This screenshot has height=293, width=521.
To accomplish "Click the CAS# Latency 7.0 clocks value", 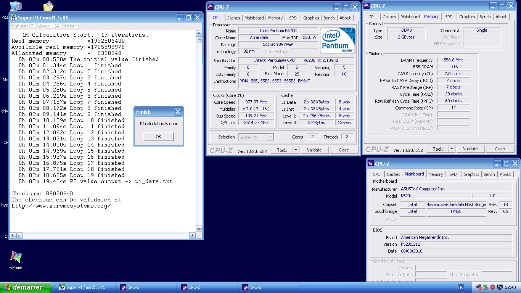I will 453,74.
